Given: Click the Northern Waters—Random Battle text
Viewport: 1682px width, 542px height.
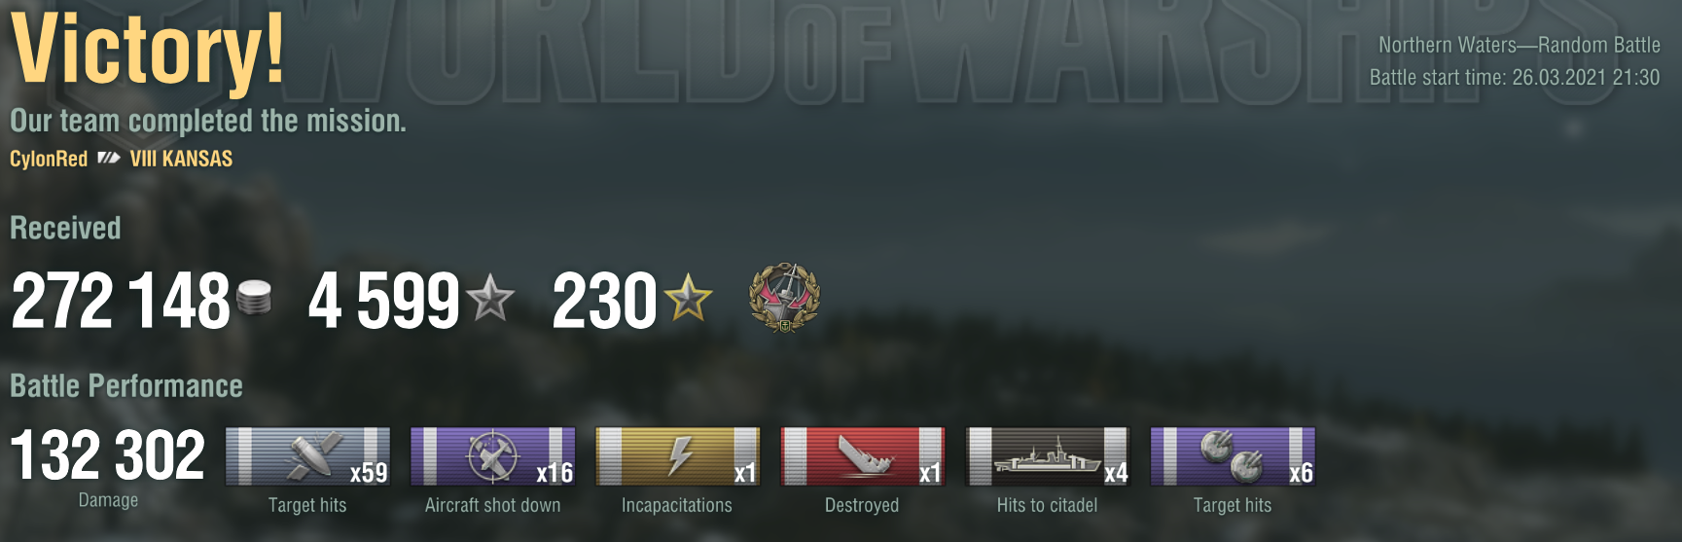Looking at the screenshot, I should [1520, 45].
